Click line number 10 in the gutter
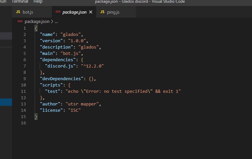 23,85
